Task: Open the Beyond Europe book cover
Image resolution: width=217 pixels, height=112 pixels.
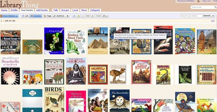Action: coord(10,42)
